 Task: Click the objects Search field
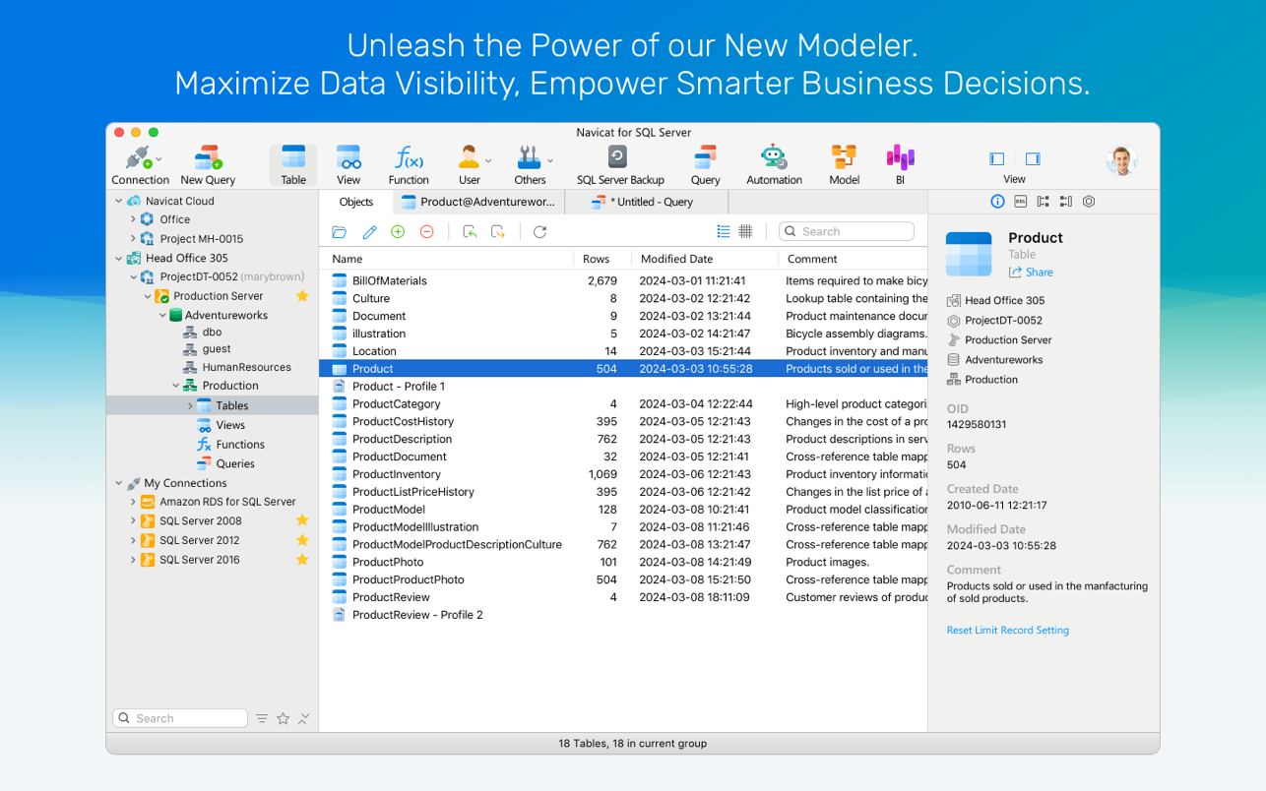[847, 231]
